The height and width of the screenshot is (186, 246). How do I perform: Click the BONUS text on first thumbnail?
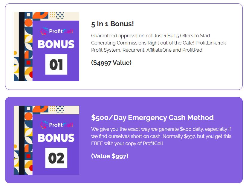[x=56, y=44]
